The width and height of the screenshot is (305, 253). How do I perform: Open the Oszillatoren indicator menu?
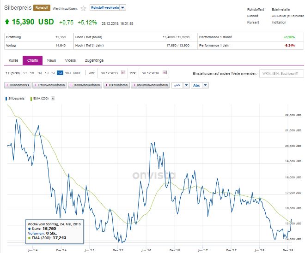(x=117, y=85)
